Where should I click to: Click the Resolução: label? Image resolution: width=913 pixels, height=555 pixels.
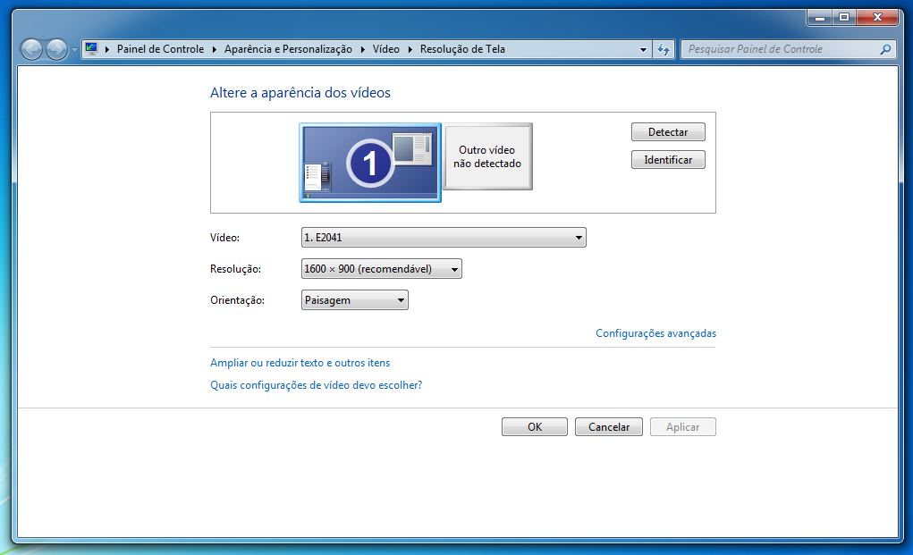tap(235, 269)
